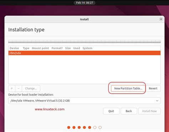Click the Size column header
169x132 pixels.
click(68, 48)
